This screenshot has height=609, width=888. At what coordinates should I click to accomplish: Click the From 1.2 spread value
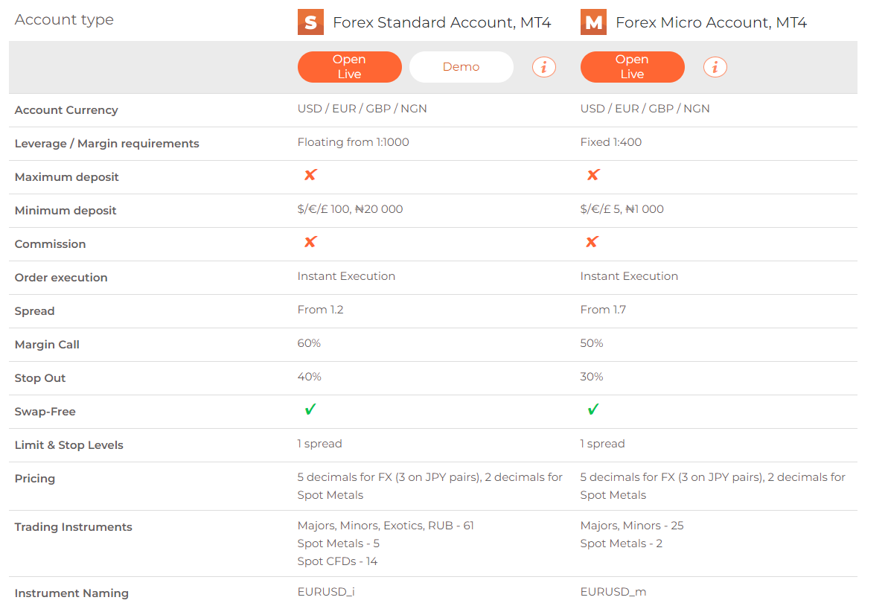(x=321, y=309)
